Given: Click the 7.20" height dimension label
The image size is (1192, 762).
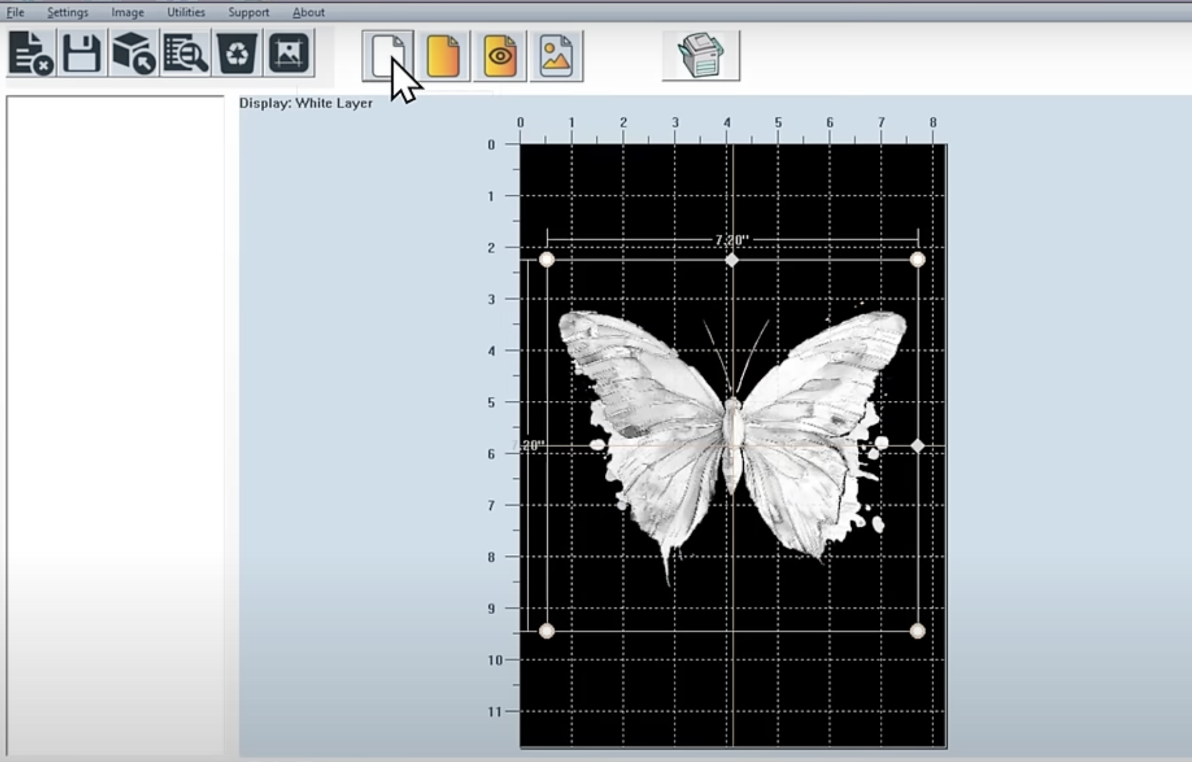Looking at the screenshot, I should [528, 446].
